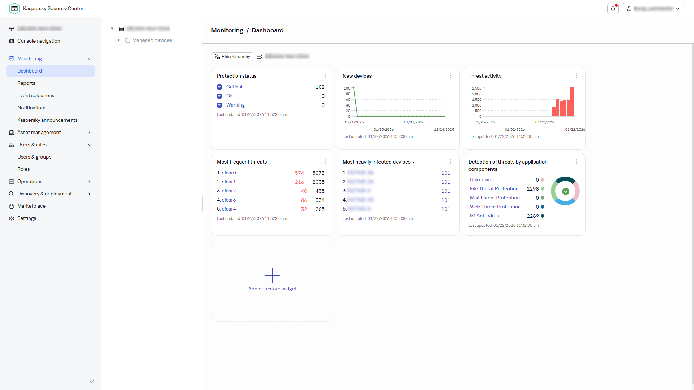The height and width of the screenshot is (390, 694).
Task: Open Kaspersky announcements
Action: pos(47,120)
